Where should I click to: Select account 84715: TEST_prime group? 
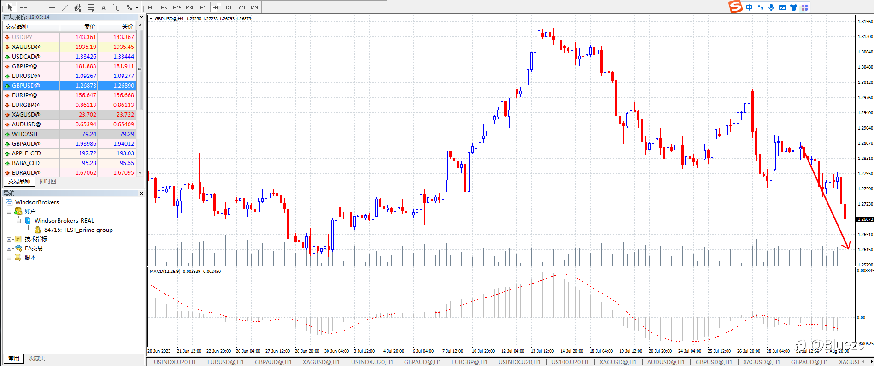point(78,230)
